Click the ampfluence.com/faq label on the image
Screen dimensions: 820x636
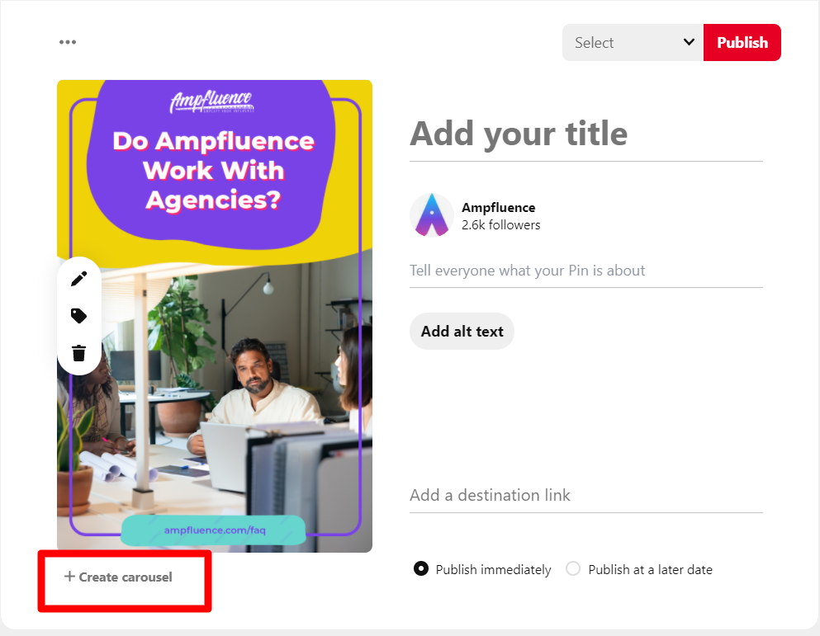pos(215,530)
